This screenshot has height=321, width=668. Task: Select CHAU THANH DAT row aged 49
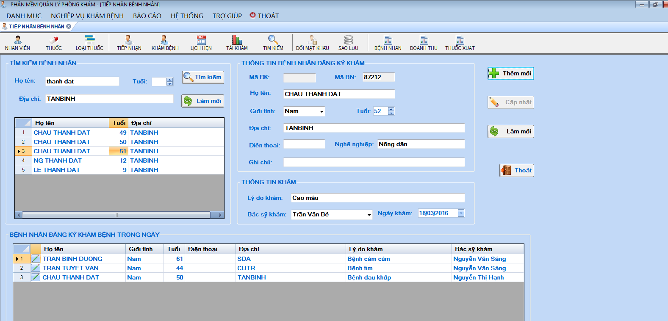[x=119, y=133]
